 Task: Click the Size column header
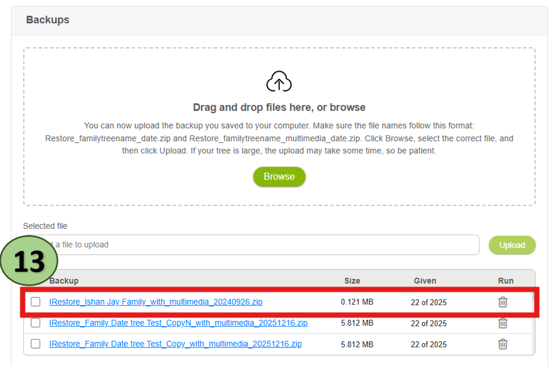tap(352, 281)
